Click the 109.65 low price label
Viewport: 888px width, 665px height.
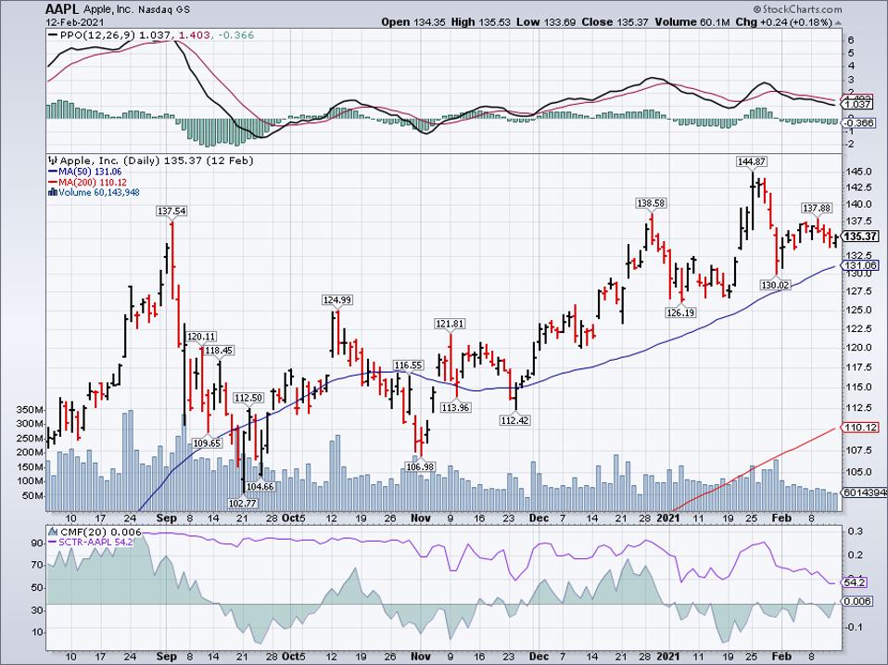point(207,443)
